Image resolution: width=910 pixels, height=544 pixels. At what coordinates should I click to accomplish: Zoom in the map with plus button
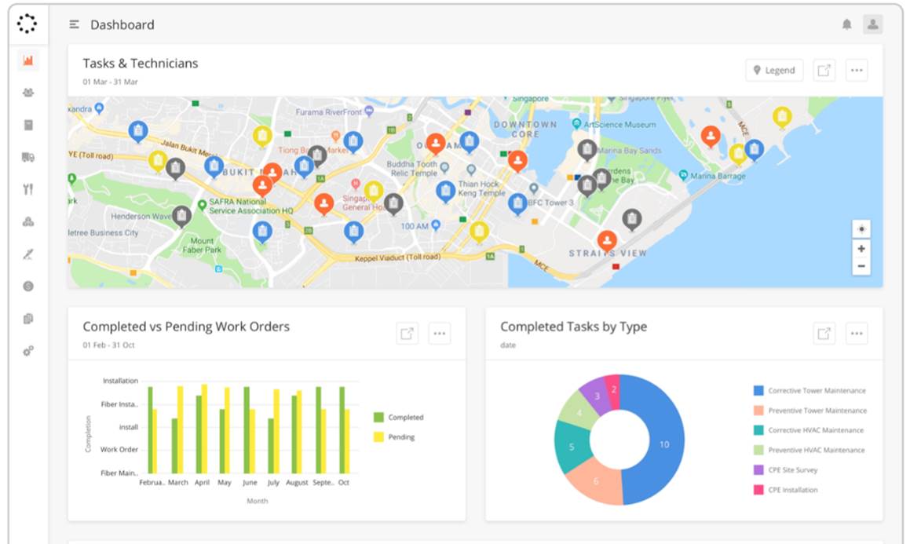click(861, 249)
